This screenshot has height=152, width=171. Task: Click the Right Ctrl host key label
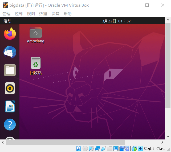[154, 149]
